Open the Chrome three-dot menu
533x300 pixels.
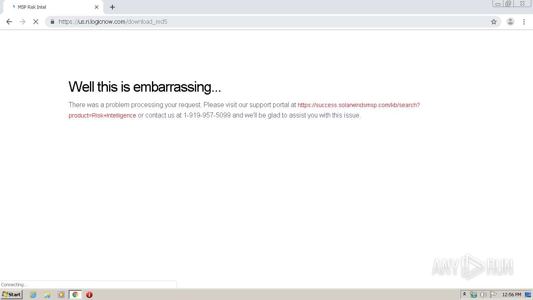tap(524, 22)
